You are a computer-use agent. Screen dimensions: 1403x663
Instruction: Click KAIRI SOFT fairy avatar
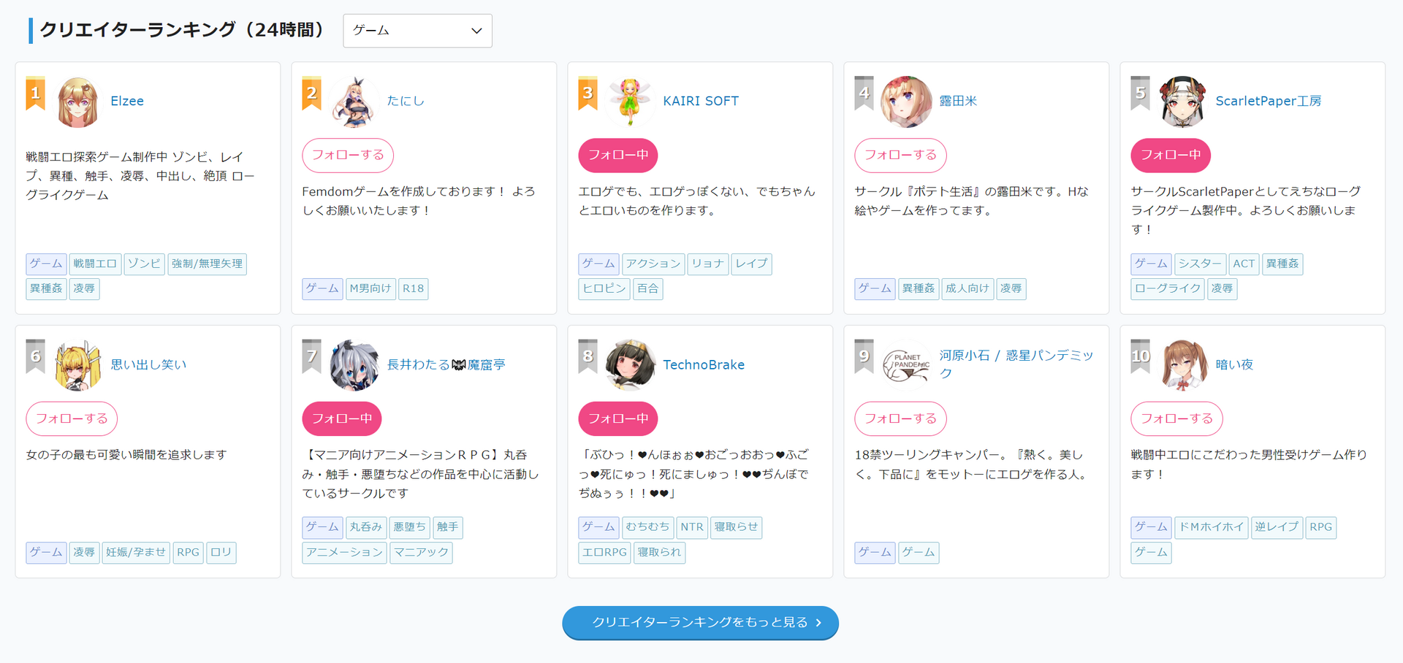630,101
